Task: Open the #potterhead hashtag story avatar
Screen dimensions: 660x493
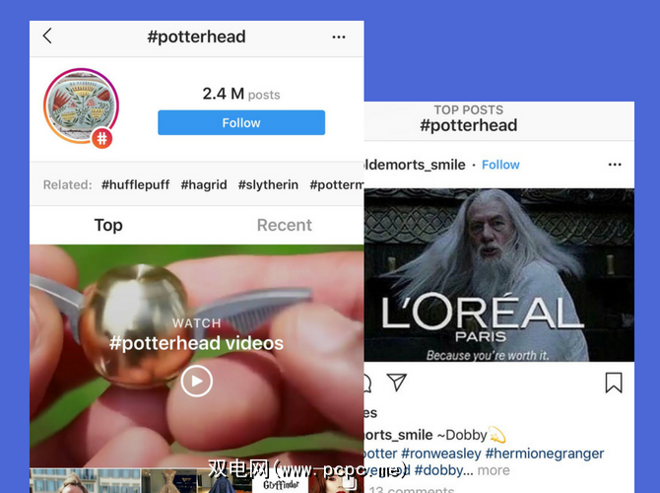Action: click(x=81, y=106)
